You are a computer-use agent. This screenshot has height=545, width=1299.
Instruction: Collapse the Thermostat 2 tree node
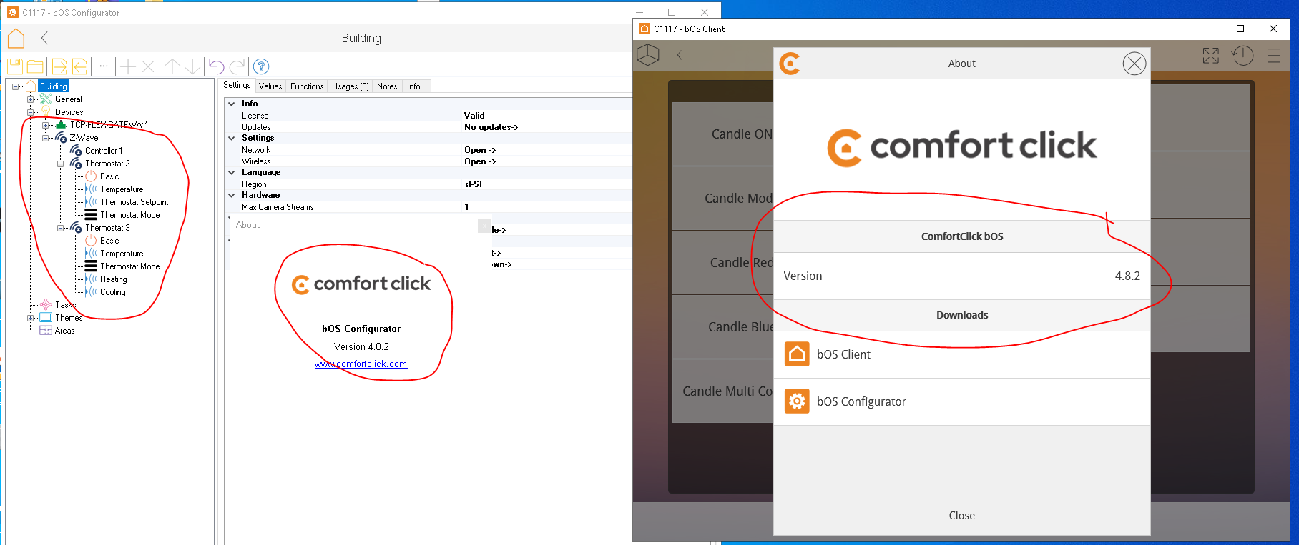(x=61, y=164)
